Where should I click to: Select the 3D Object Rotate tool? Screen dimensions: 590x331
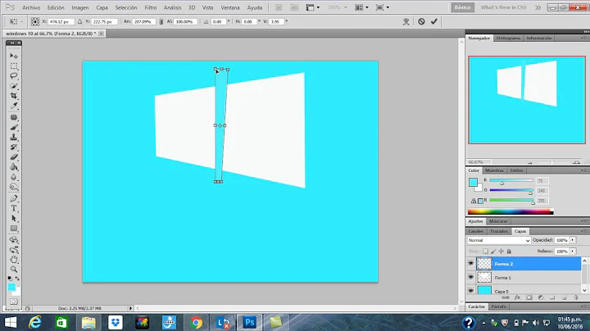[x=14, y=239]
